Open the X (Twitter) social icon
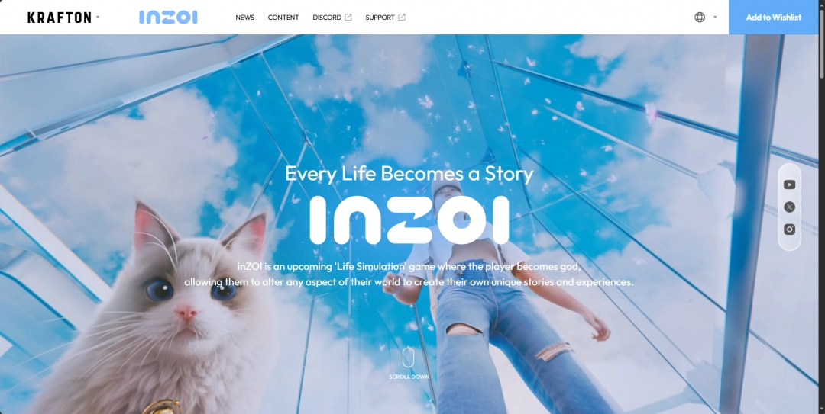 [789, 207]
